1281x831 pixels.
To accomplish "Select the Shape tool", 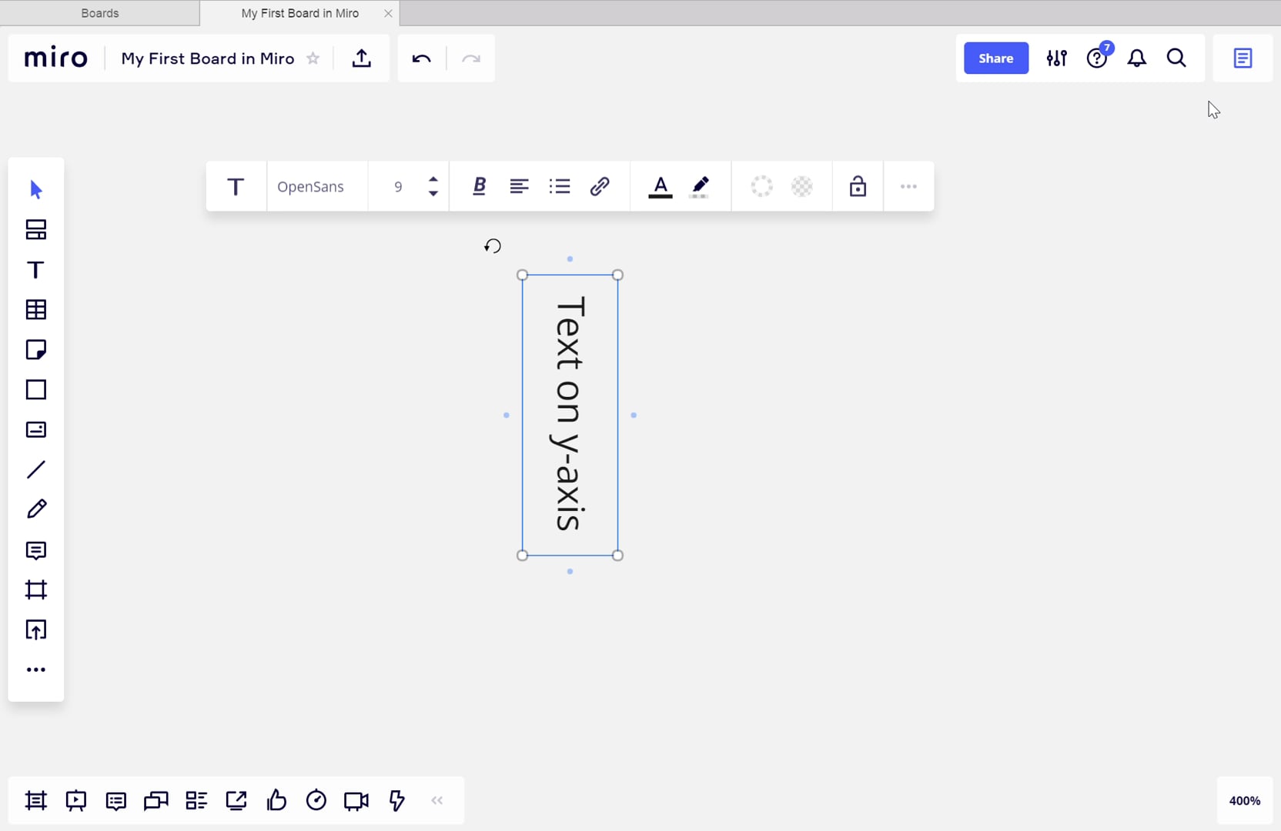I will (x=35, y=390).
